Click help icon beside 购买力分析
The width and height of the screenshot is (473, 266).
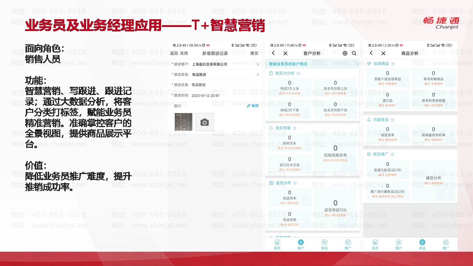[x=298, y=74]
